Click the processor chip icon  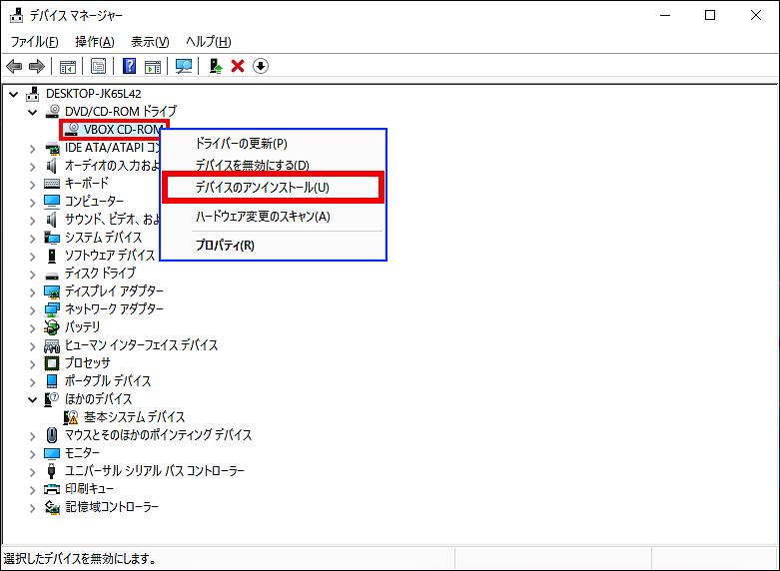[52, 363]
